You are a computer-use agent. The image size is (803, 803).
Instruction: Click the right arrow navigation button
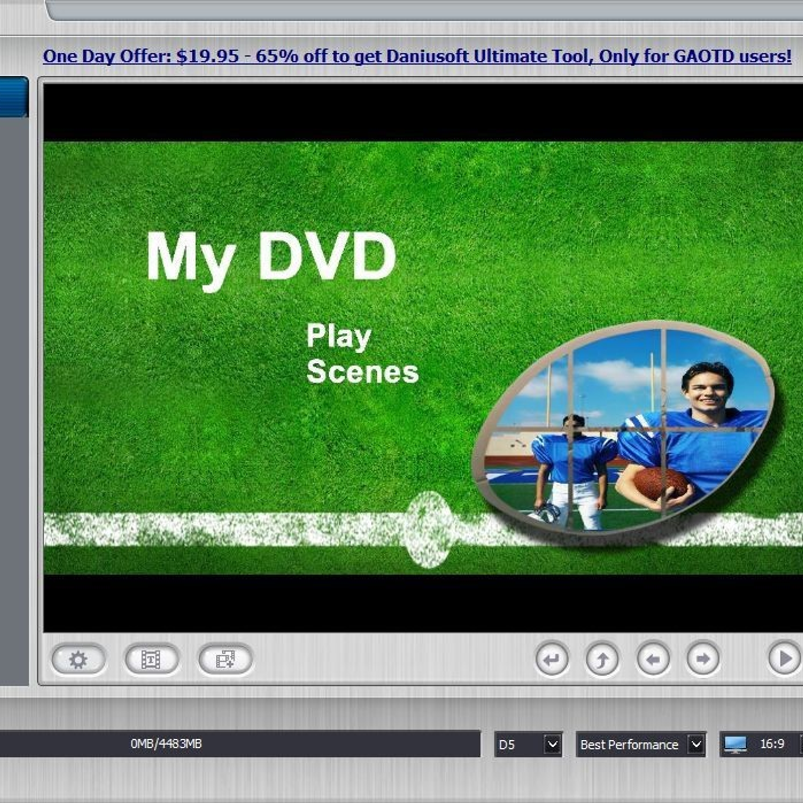(703, 659)
